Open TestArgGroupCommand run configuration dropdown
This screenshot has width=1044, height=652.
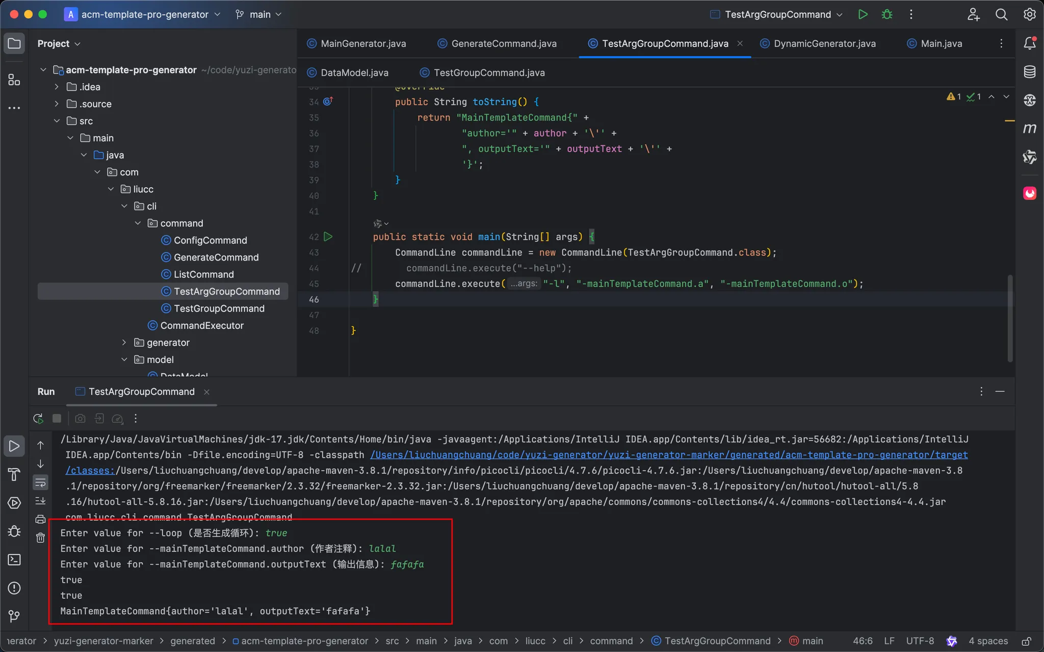777,14
